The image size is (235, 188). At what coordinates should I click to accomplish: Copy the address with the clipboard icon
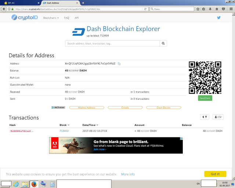pyautogui.click(x=119, y=64)
